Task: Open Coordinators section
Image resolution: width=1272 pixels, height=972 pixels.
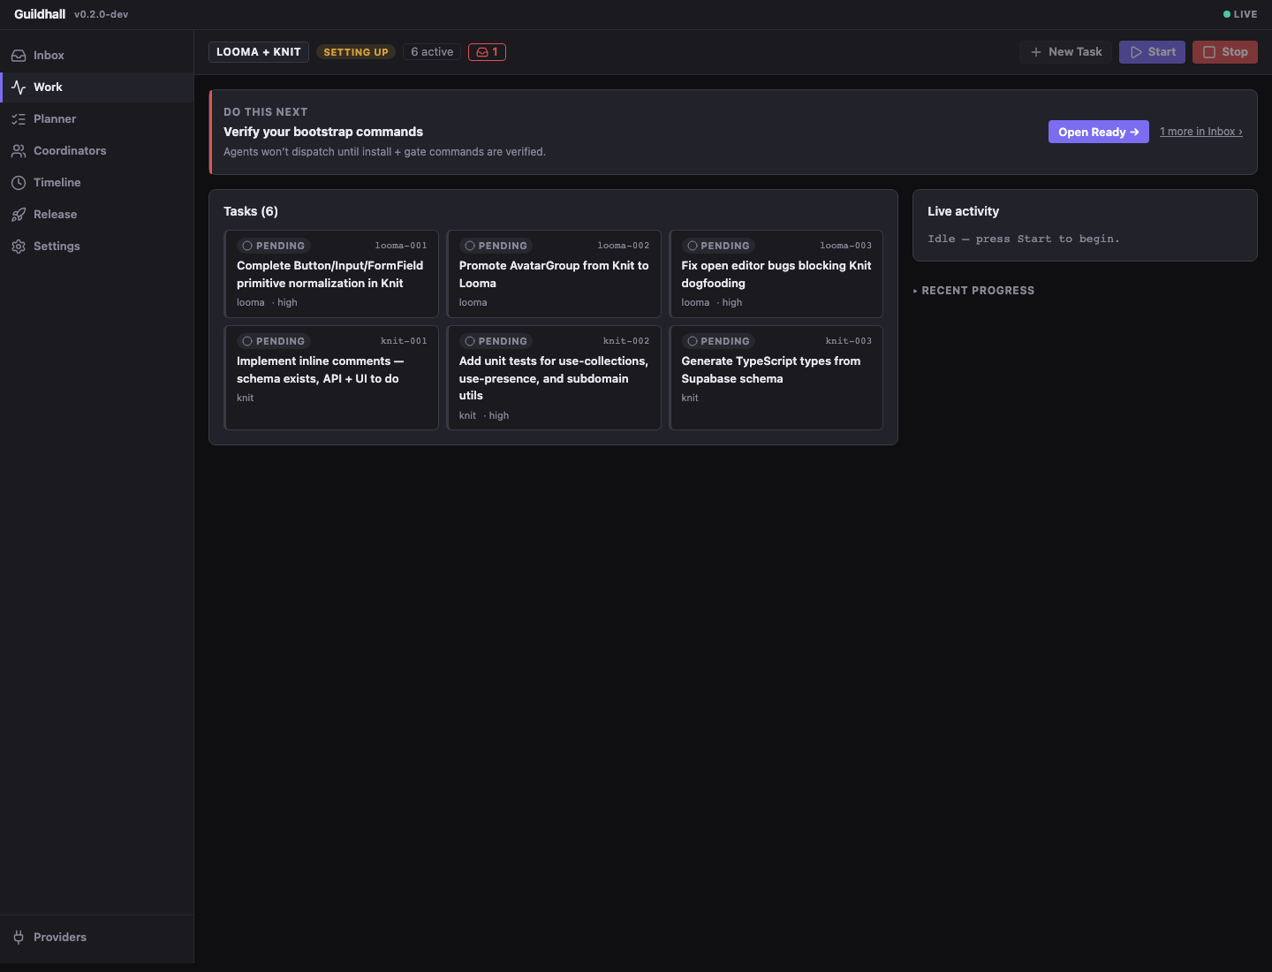Action: pyautogui.click(x=96, y=151)
